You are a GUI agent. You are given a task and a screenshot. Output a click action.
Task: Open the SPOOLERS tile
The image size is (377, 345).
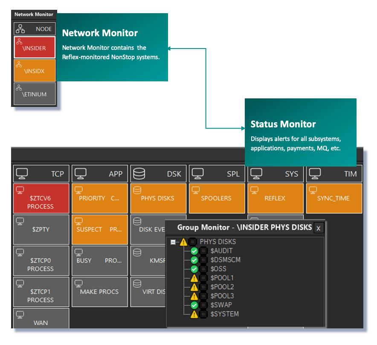click(x=217, y=198)
